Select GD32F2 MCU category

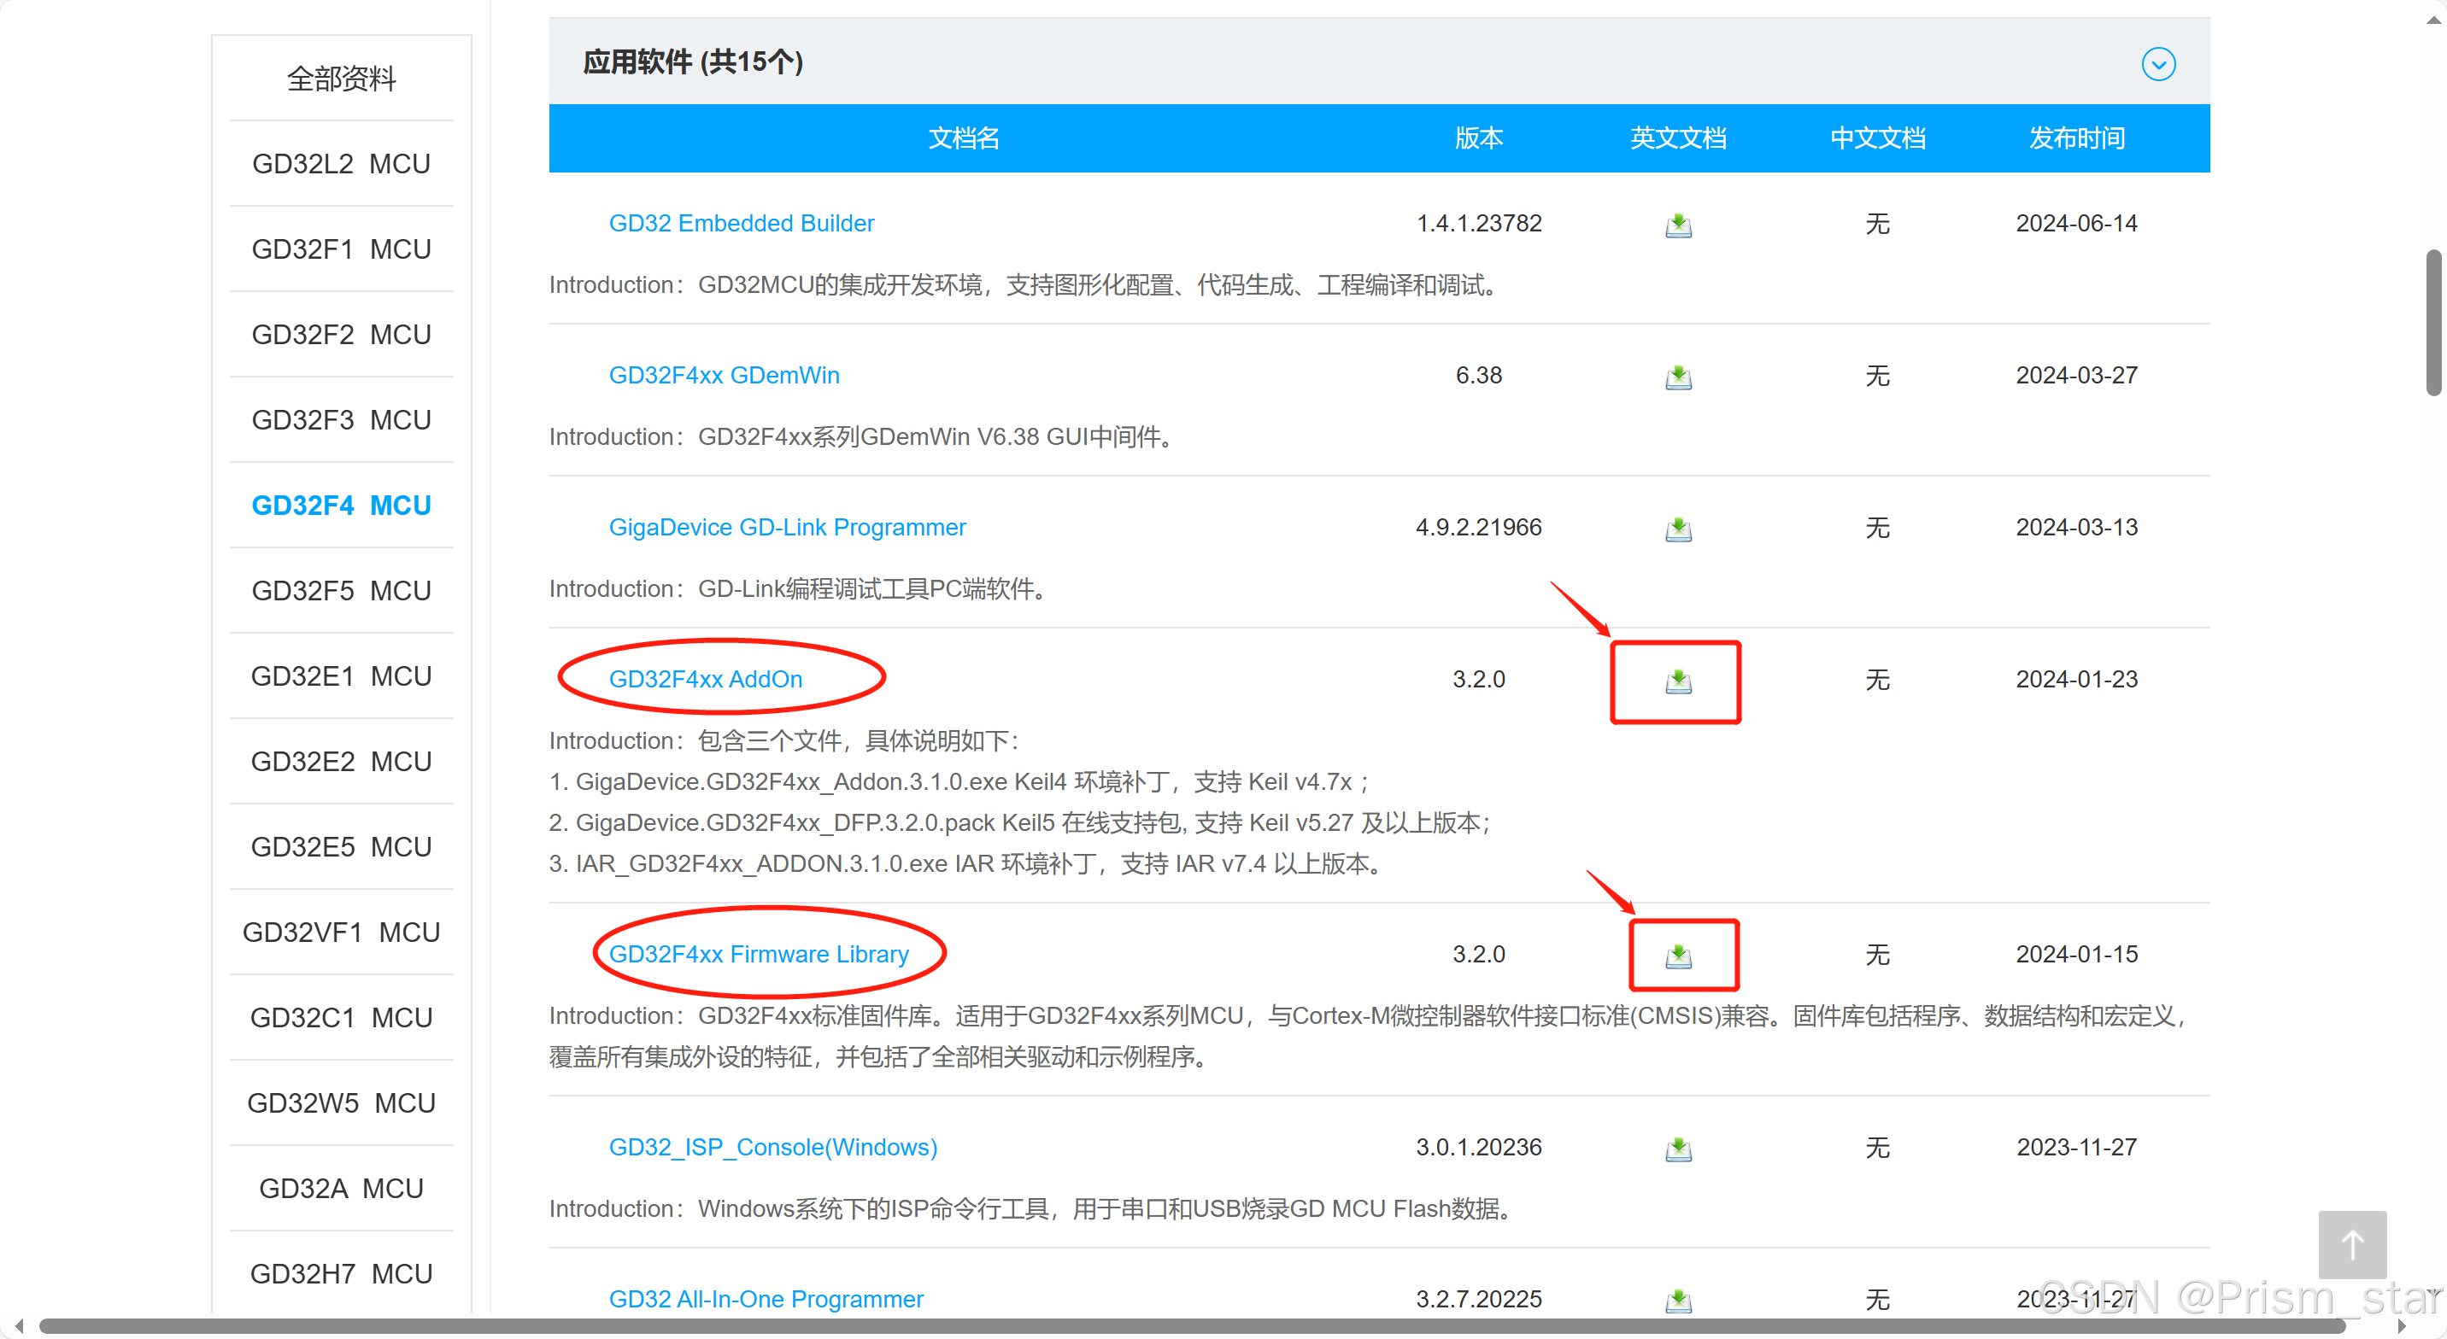click(x=341, y=336)
